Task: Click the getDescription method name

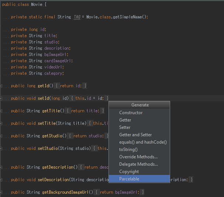Action: (x=58, y=167)
